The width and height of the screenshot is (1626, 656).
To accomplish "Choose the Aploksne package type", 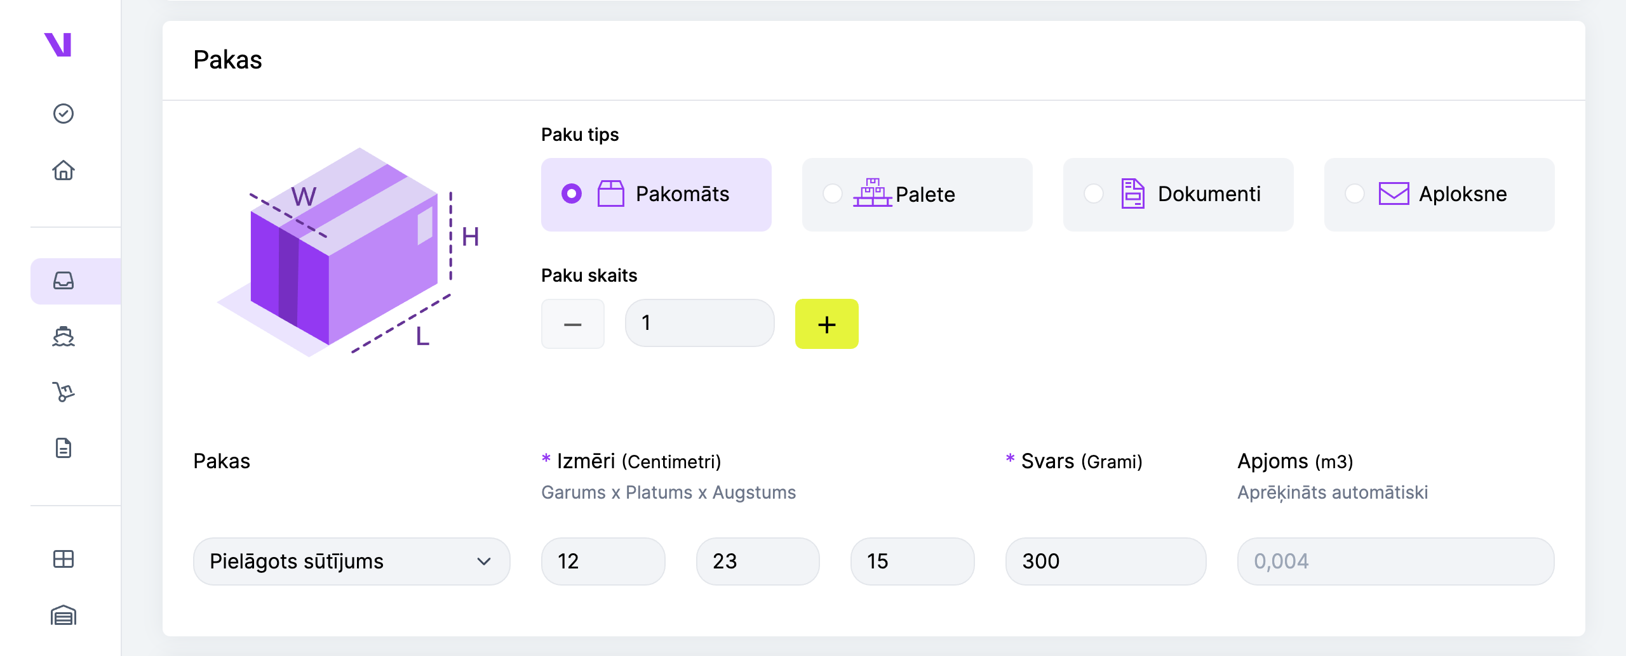I will 1439,194.
